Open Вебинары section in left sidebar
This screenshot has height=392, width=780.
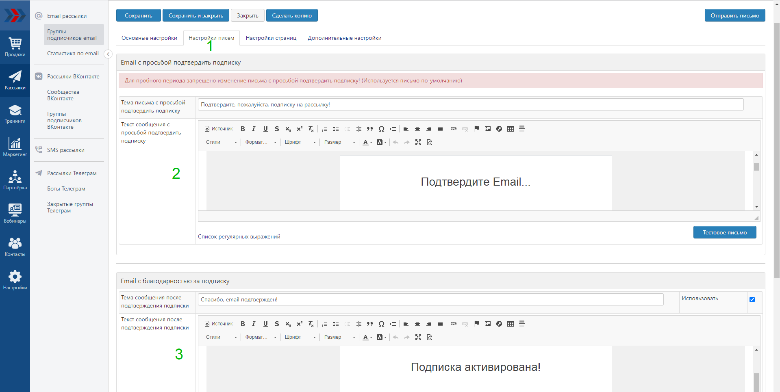click(x=15, y=213)
